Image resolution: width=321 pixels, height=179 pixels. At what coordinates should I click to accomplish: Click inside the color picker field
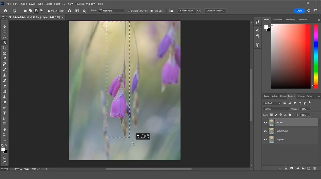point(290,56)
